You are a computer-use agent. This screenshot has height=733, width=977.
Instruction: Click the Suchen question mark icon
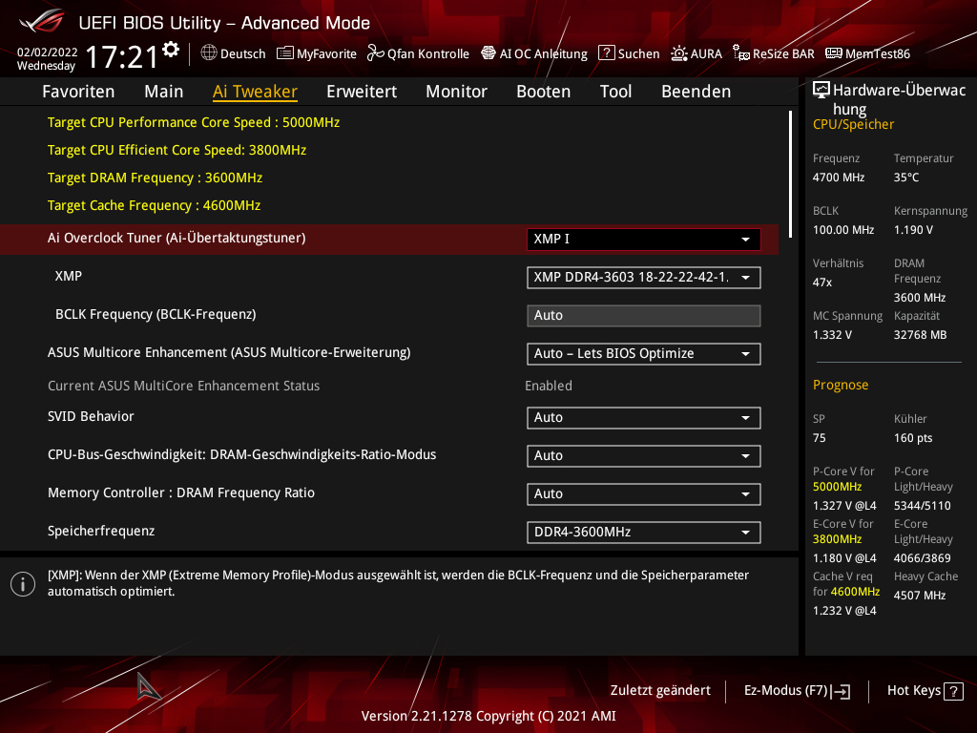(x=606, y=53)
